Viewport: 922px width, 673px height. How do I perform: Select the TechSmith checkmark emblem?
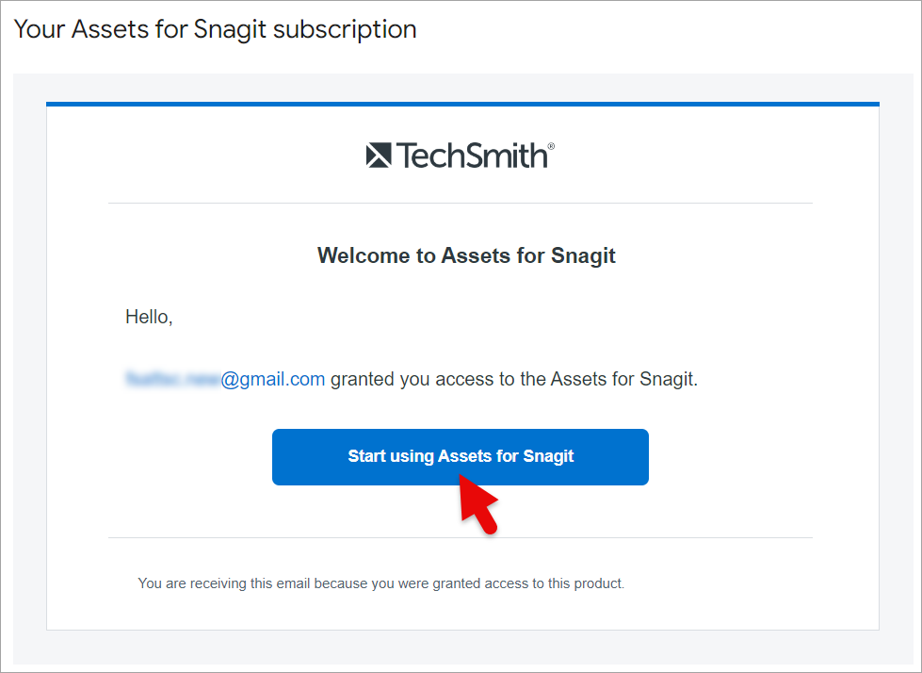click(380, 154)
